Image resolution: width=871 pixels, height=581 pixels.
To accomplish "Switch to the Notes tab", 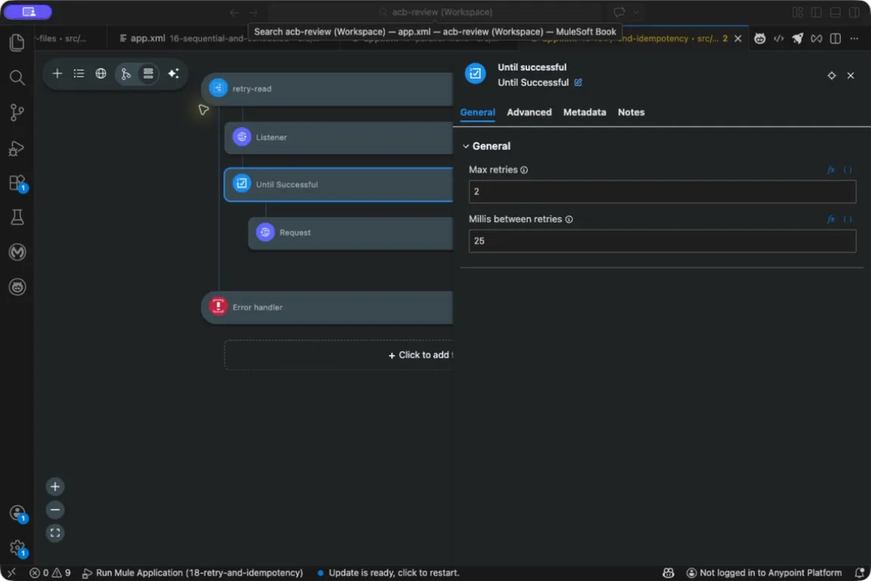I will 631,112.
